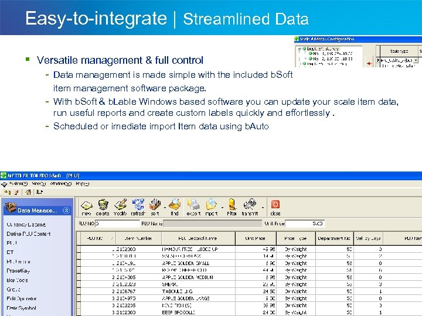Click the exit door icon in small toolbar
The height and width of the screenshot is (316, 422).
pos(39,192)
